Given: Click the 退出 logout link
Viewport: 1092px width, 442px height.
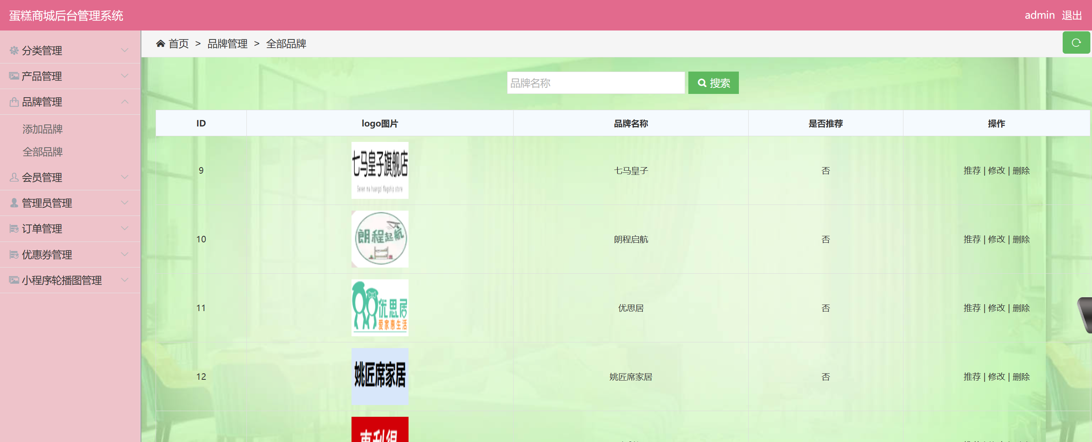Looking at the screenshot, I should 1073,15.
